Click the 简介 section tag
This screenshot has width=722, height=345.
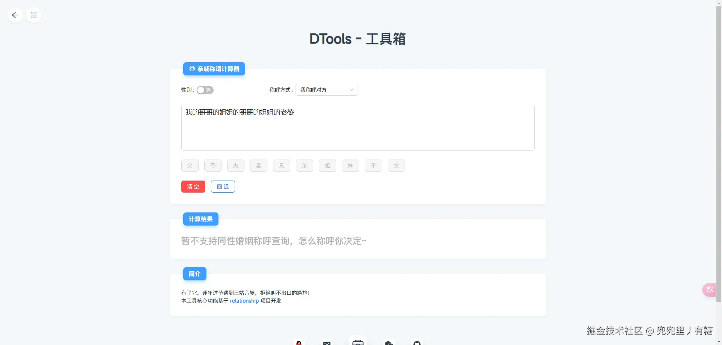195,274
